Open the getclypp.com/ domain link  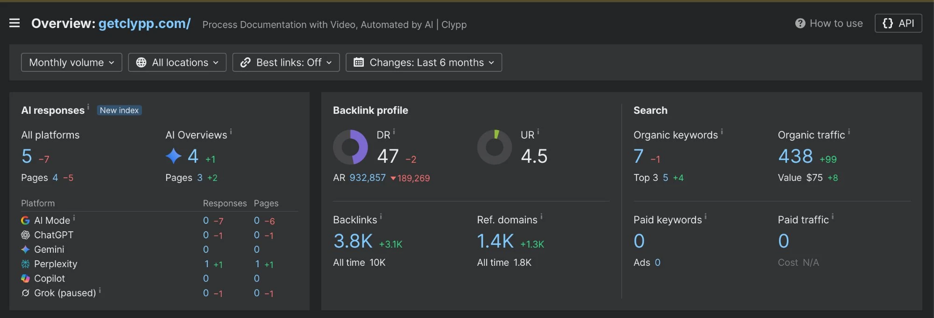pyautogui.click(x=144, y=23)
